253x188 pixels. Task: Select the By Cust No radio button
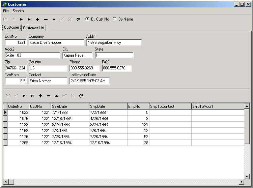(x=87, y=19)
